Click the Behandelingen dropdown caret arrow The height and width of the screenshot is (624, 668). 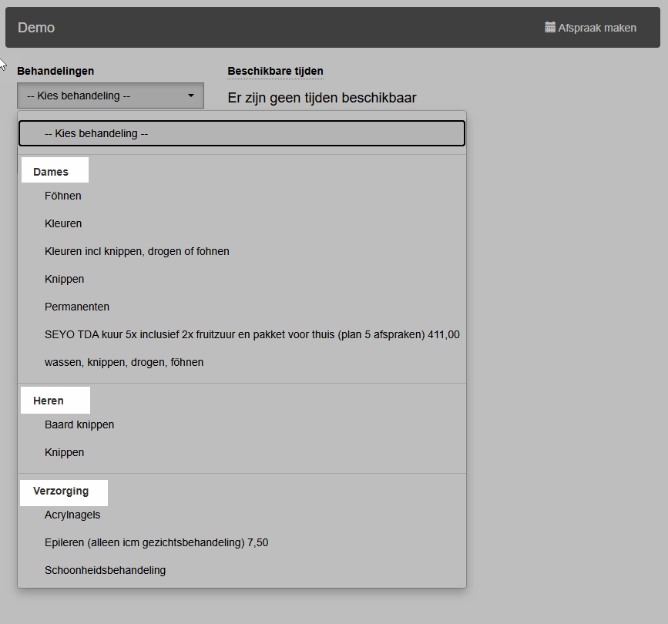coord(191,96)
